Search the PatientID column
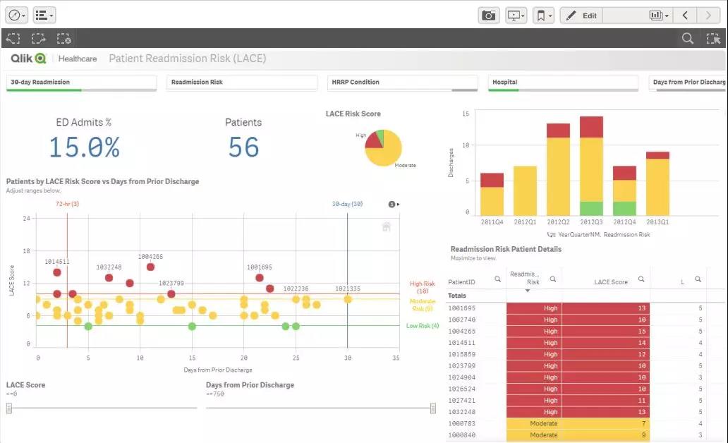This screenshot has height=443, width=728. (497, 279)
